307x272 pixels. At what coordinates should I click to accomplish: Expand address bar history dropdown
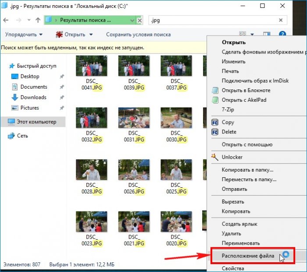(132, 20)
